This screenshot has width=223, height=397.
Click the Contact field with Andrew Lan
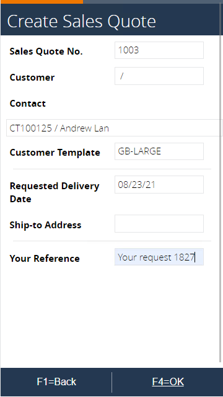click(114, 128)
